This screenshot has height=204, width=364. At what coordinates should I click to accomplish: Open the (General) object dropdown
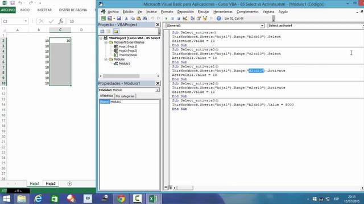point(262,25)
